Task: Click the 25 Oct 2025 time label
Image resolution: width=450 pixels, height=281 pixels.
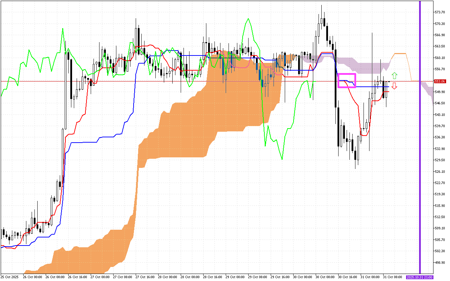Action: 10,277
